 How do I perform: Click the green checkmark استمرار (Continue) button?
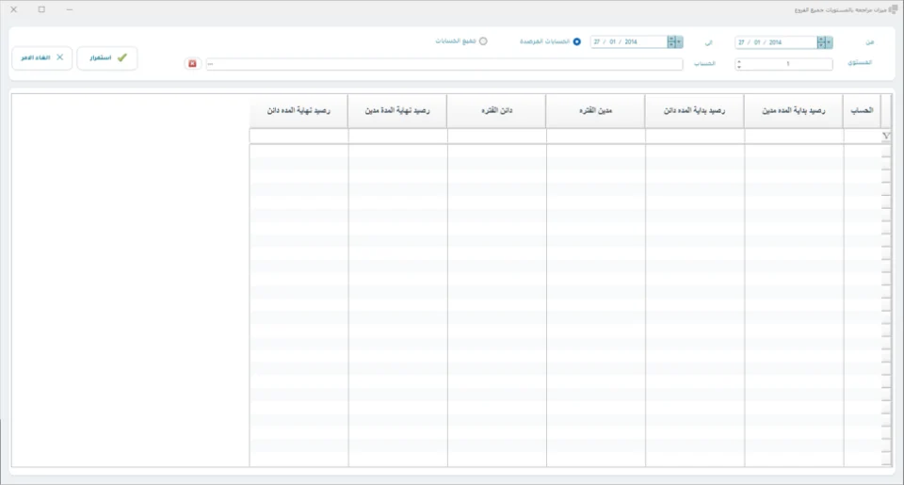pos(107,58)
